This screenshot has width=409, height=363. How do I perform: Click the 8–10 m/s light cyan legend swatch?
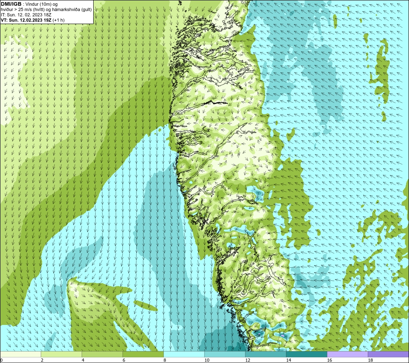(184, 354)
